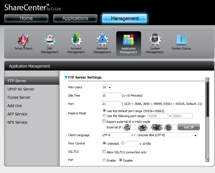This screenshot has width=215, height=173.
Task: Click the Port input field
Action: (112, 104)
